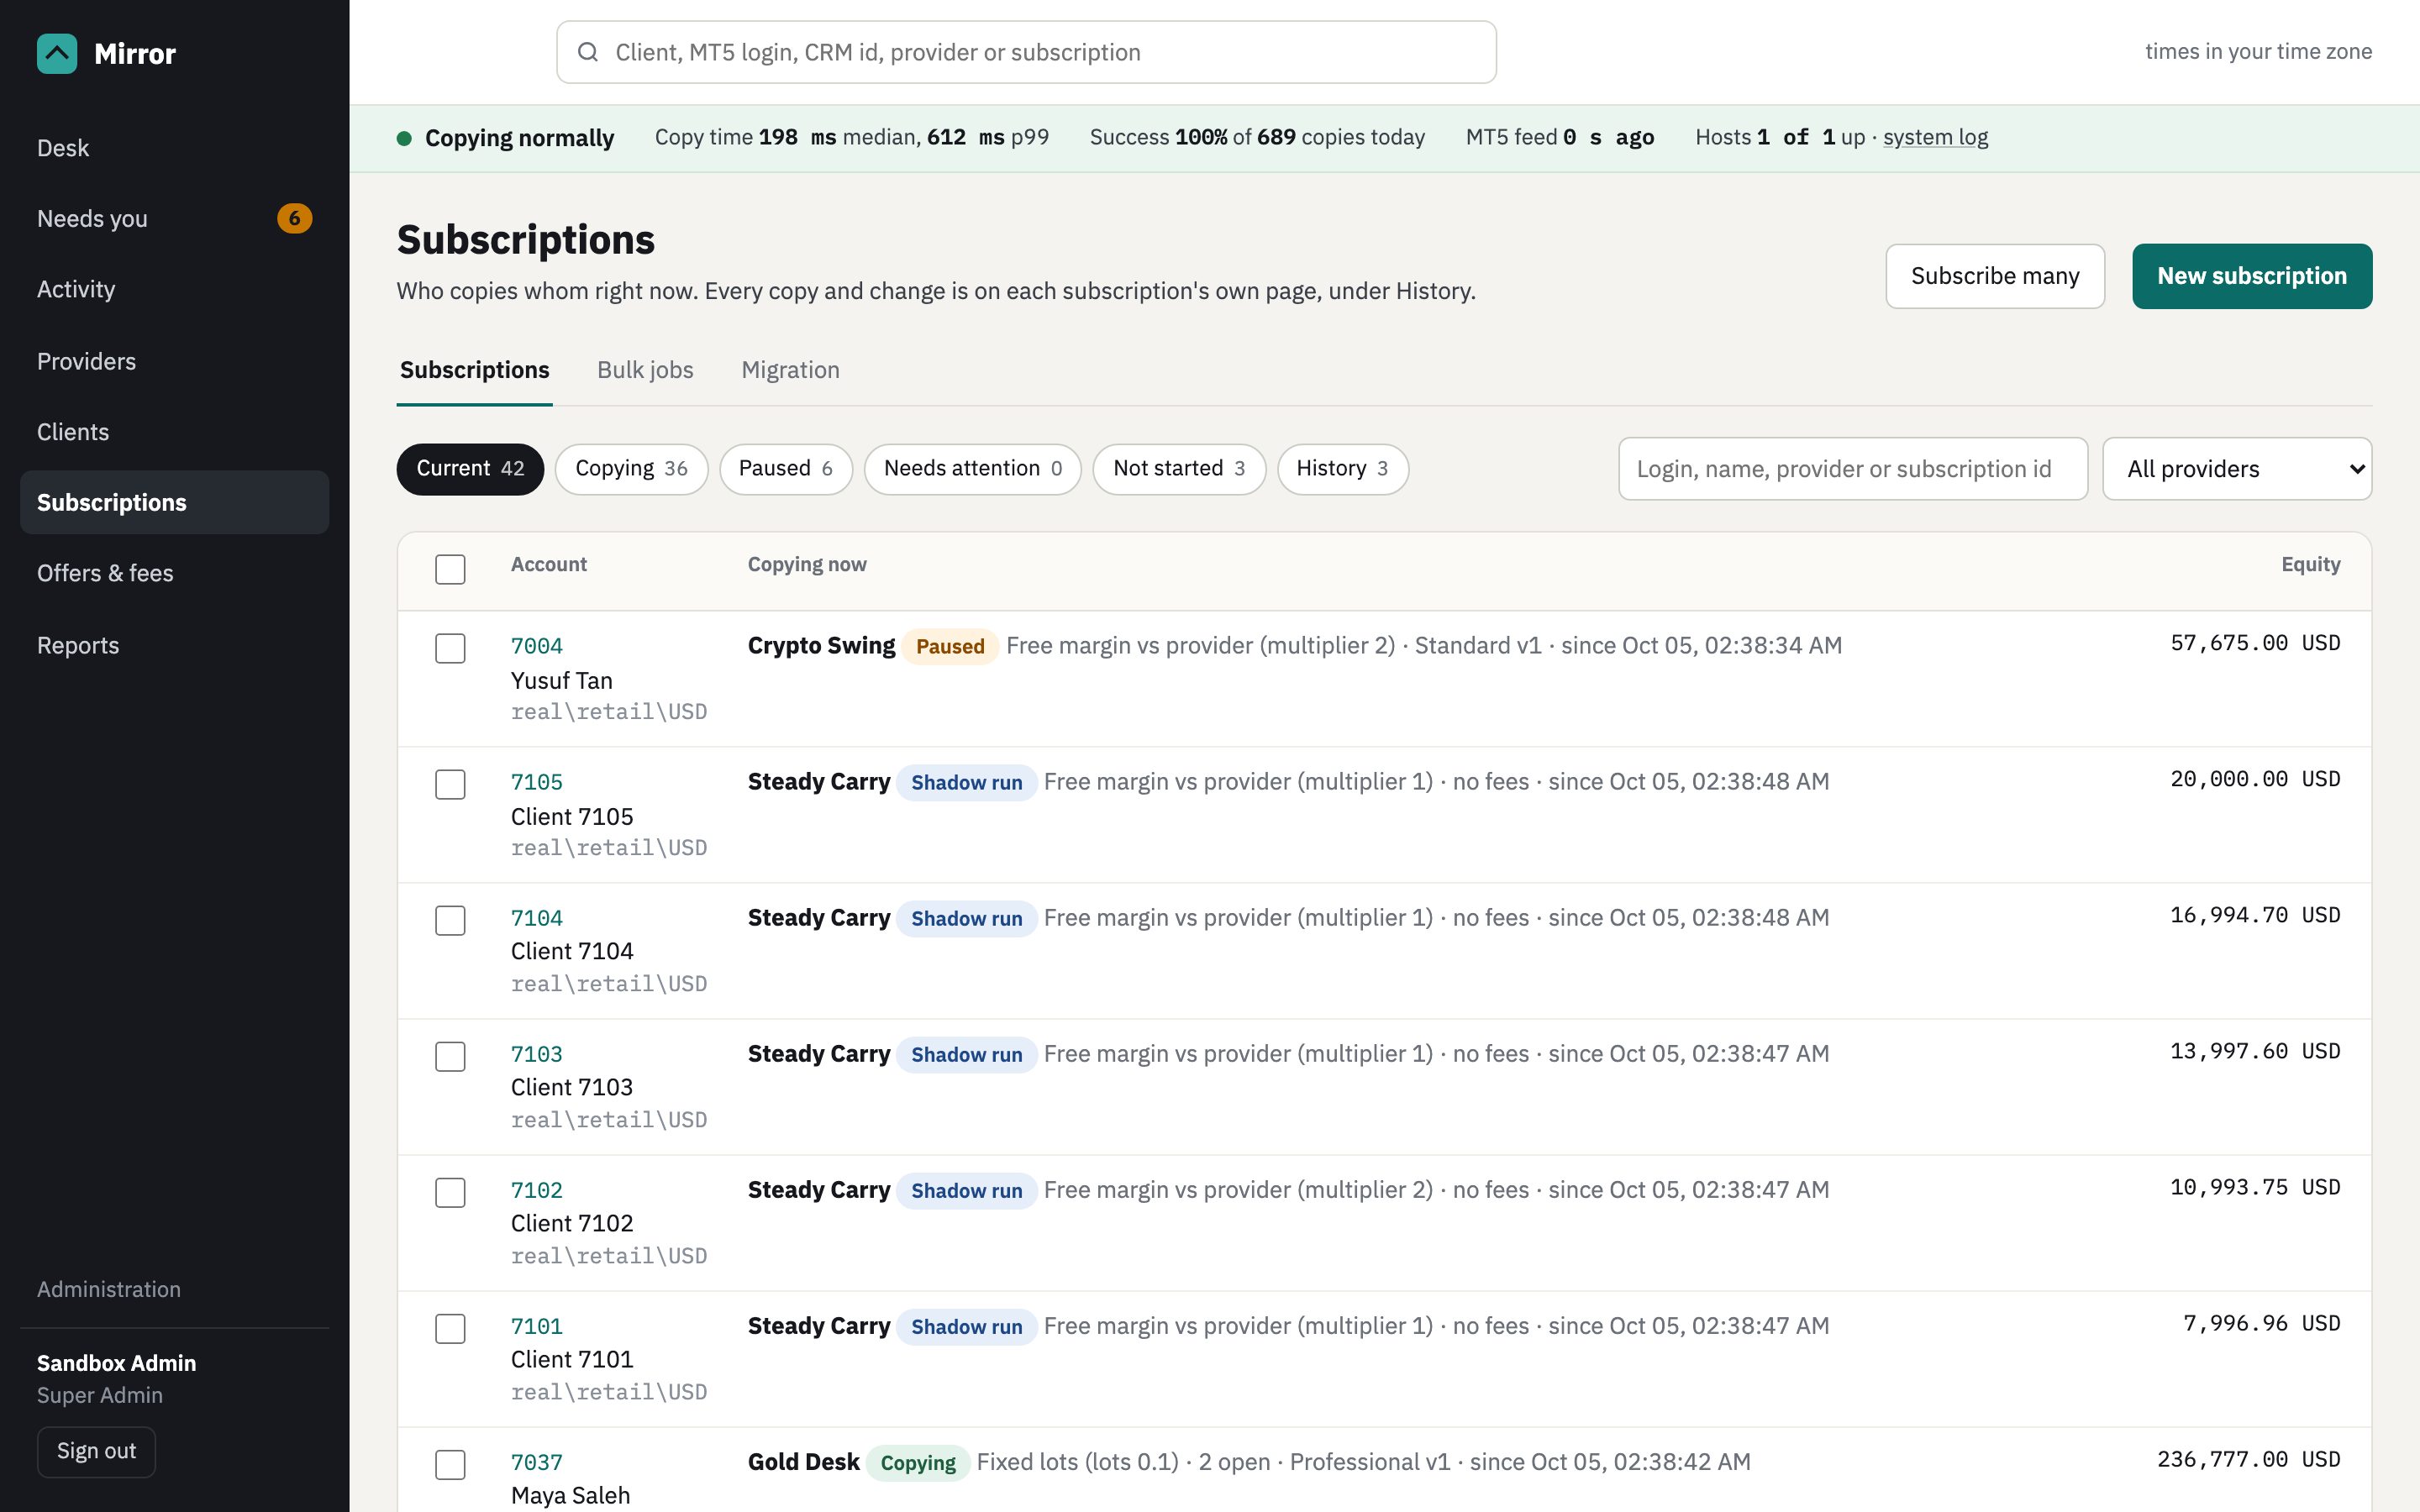Viewport: 2420px width, 1512px height.
Task: Tick the checkbox for account 7102
Action: (450, 1192)
